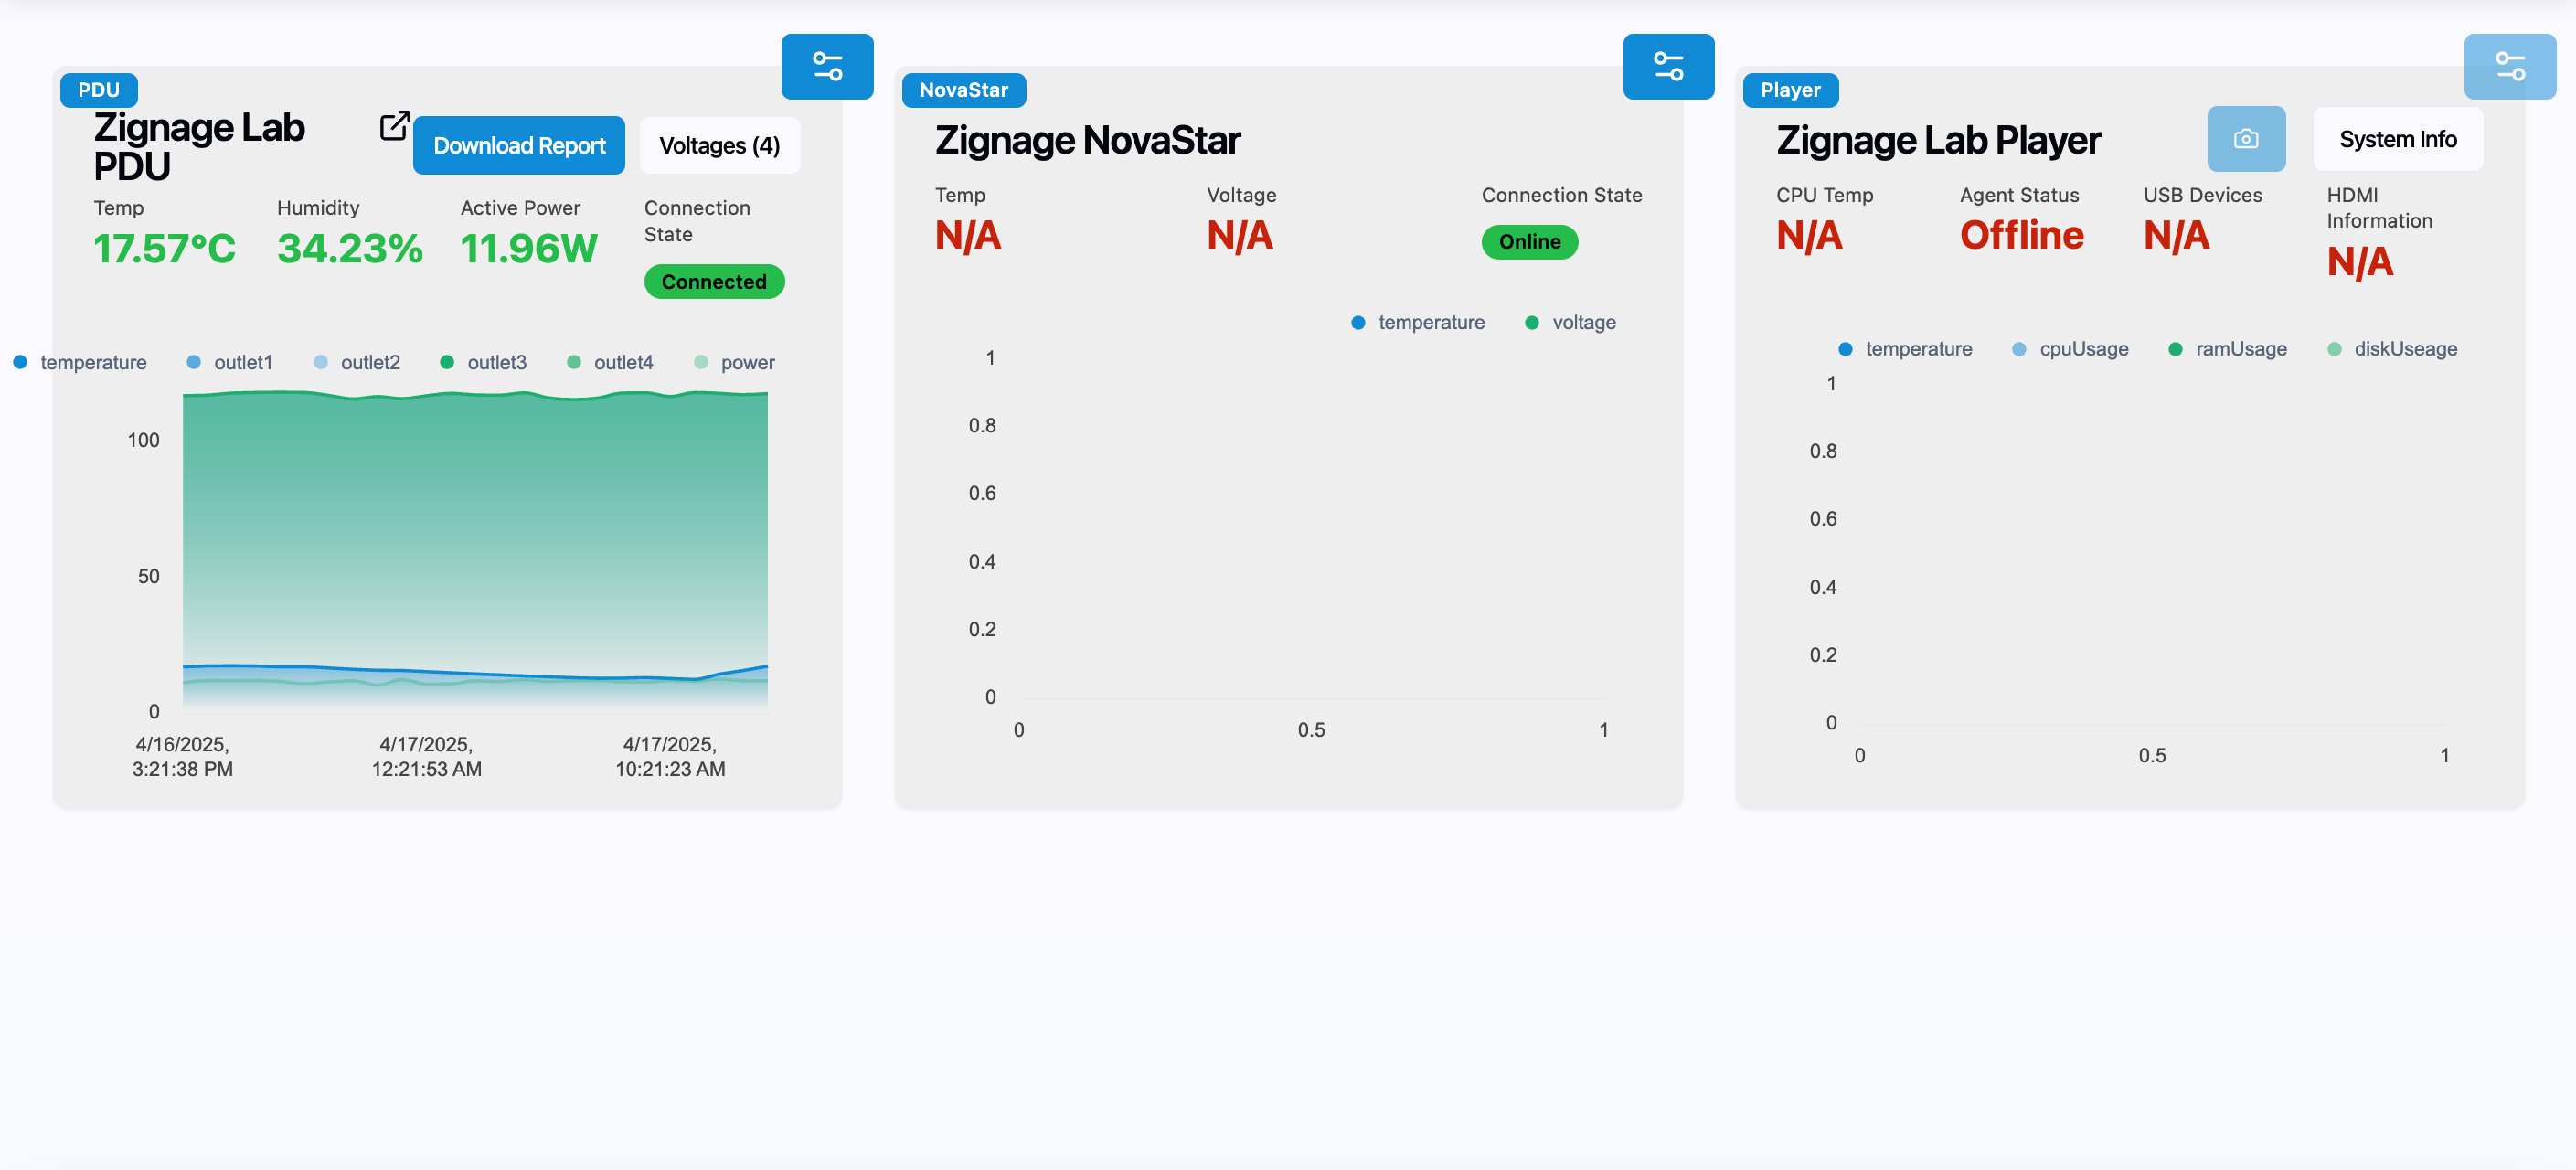
Task: Click the Offline agent status value
Action: [2022, 235]
